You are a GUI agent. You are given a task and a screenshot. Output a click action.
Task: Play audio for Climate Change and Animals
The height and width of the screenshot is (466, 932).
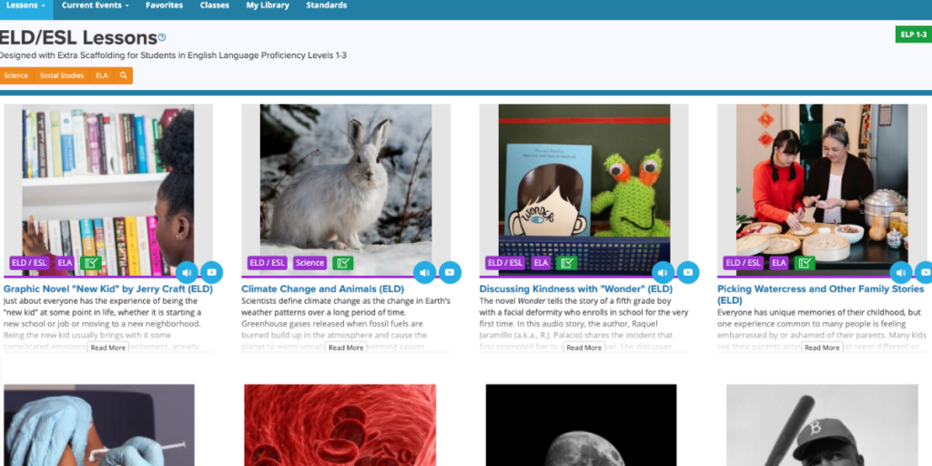[x=424, y=273]
